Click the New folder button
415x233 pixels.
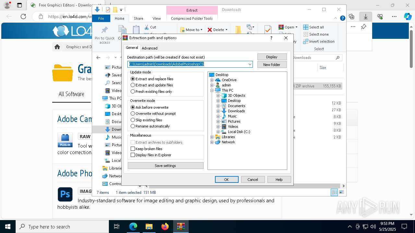(x=272, y=65)
